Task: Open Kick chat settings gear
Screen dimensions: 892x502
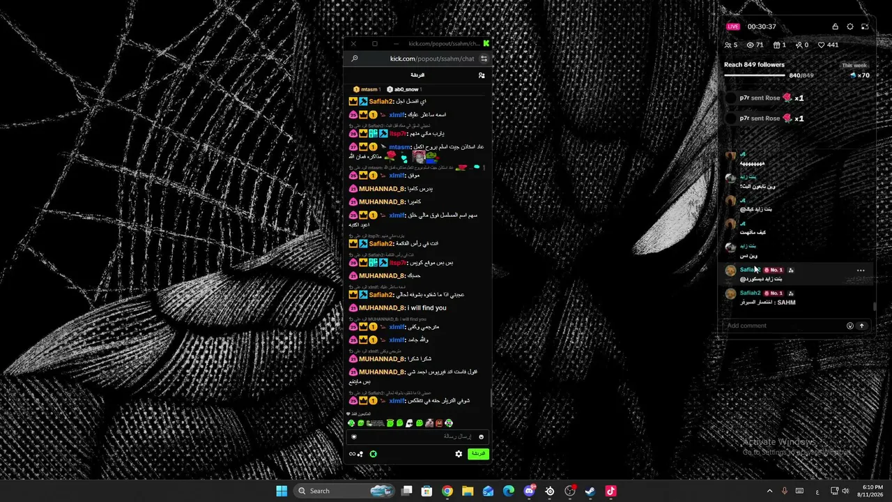Action: [x=459, y=454]
